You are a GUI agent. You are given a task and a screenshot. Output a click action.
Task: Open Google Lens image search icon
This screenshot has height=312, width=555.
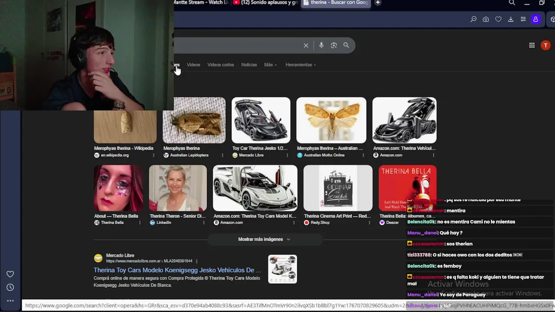pyautogui.click(x=333, y=45)
